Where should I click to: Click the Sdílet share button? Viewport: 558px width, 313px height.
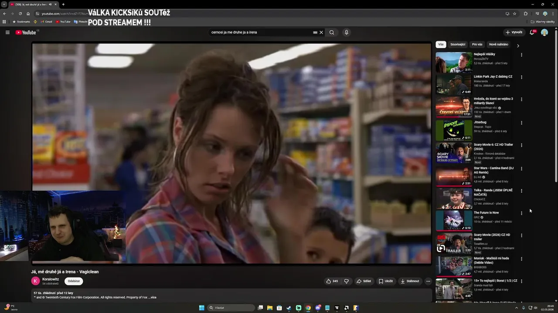point(364,281)
